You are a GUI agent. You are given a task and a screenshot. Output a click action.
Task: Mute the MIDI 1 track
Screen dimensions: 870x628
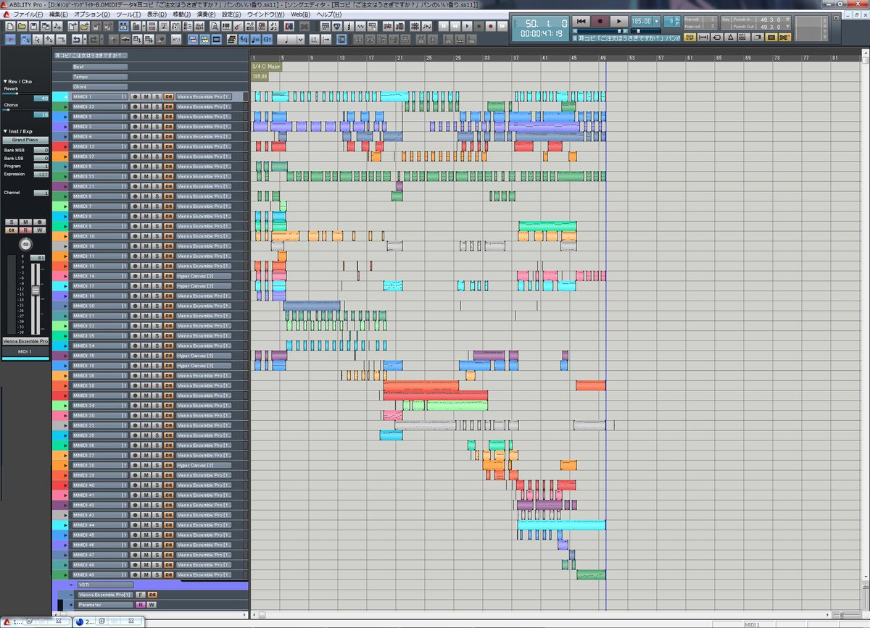point(146,96)
